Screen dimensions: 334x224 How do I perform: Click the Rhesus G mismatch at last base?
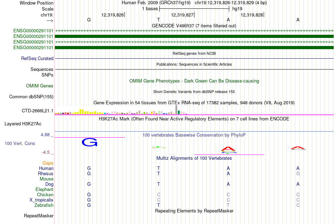coord(298,173)
